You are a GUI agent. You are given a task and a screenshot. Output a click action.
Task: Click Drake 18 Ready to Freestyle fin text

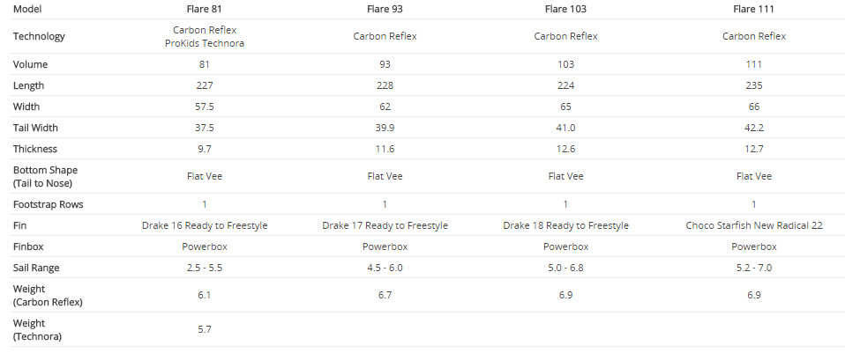(565, 225)
